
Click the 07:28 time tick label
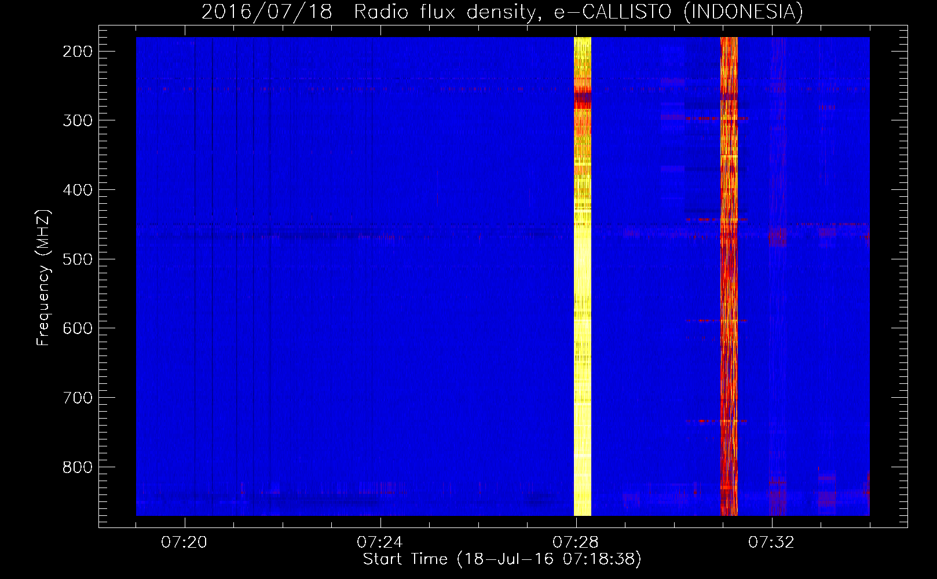point(576,543)
